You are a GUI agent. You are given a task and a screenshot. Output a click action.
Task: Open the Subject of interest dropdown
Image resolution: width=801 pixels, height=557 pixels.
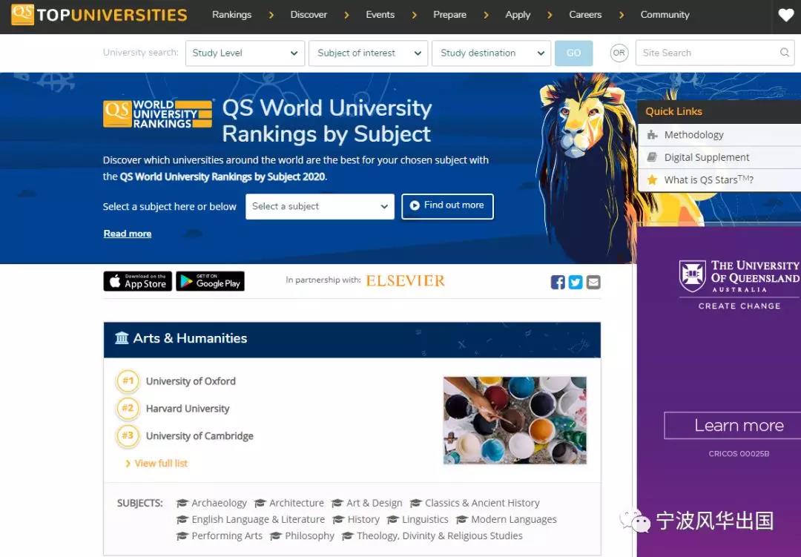369,53
